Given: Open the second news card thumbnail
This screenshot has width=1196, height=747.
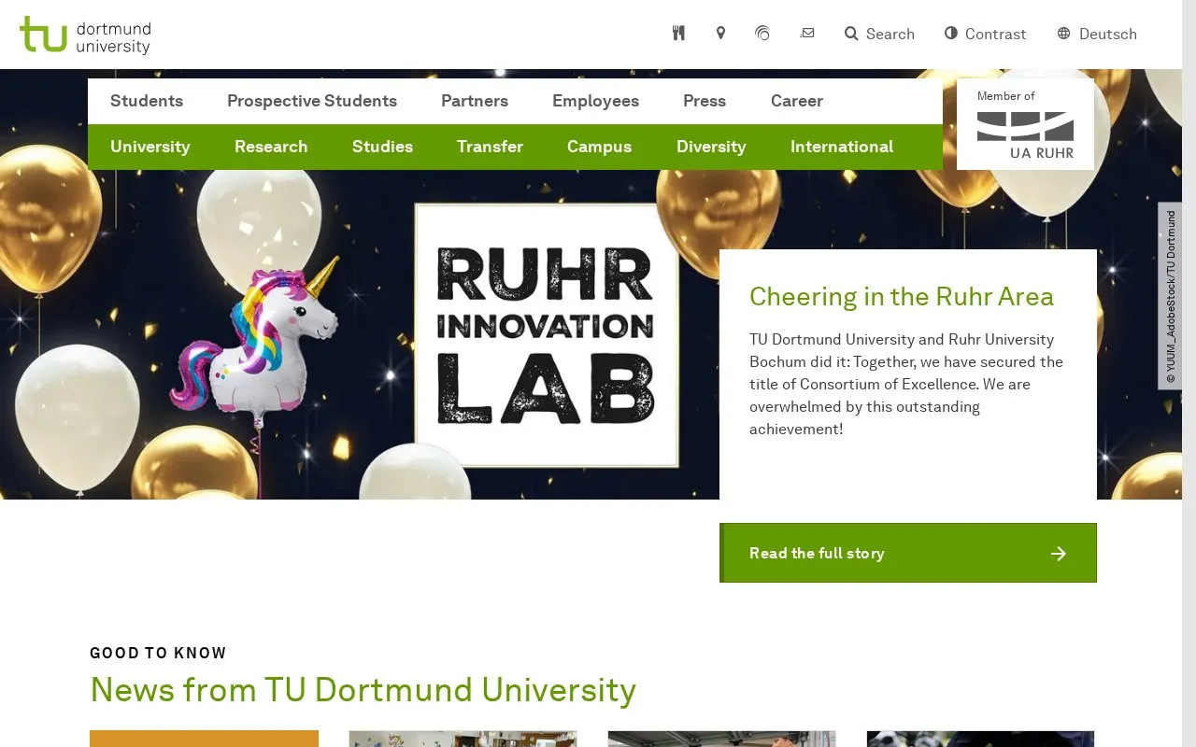Looking at the screenshot, I should point(463,739).
